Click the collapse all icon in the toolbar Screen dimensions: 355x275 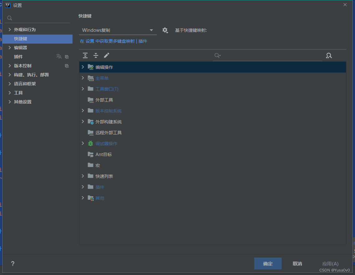tap(96, 55)
